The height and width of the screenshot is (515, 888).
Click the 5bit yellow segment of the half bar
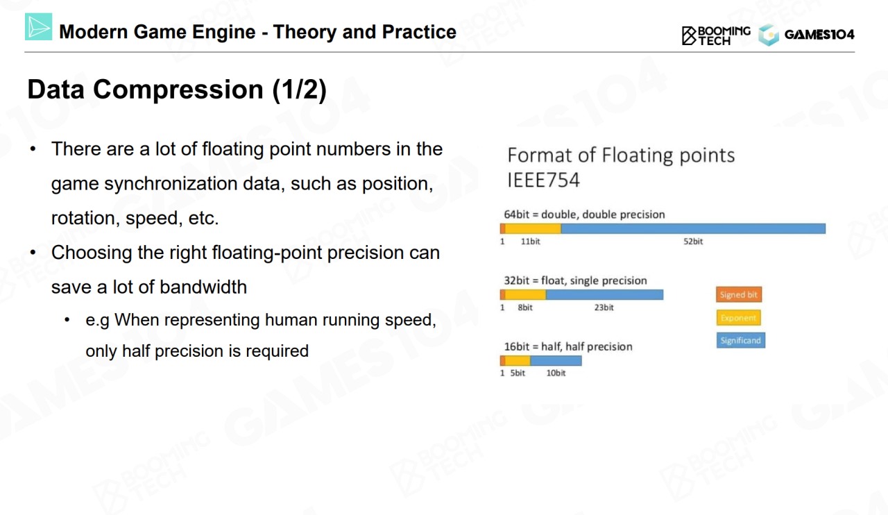tap(518, 361)
